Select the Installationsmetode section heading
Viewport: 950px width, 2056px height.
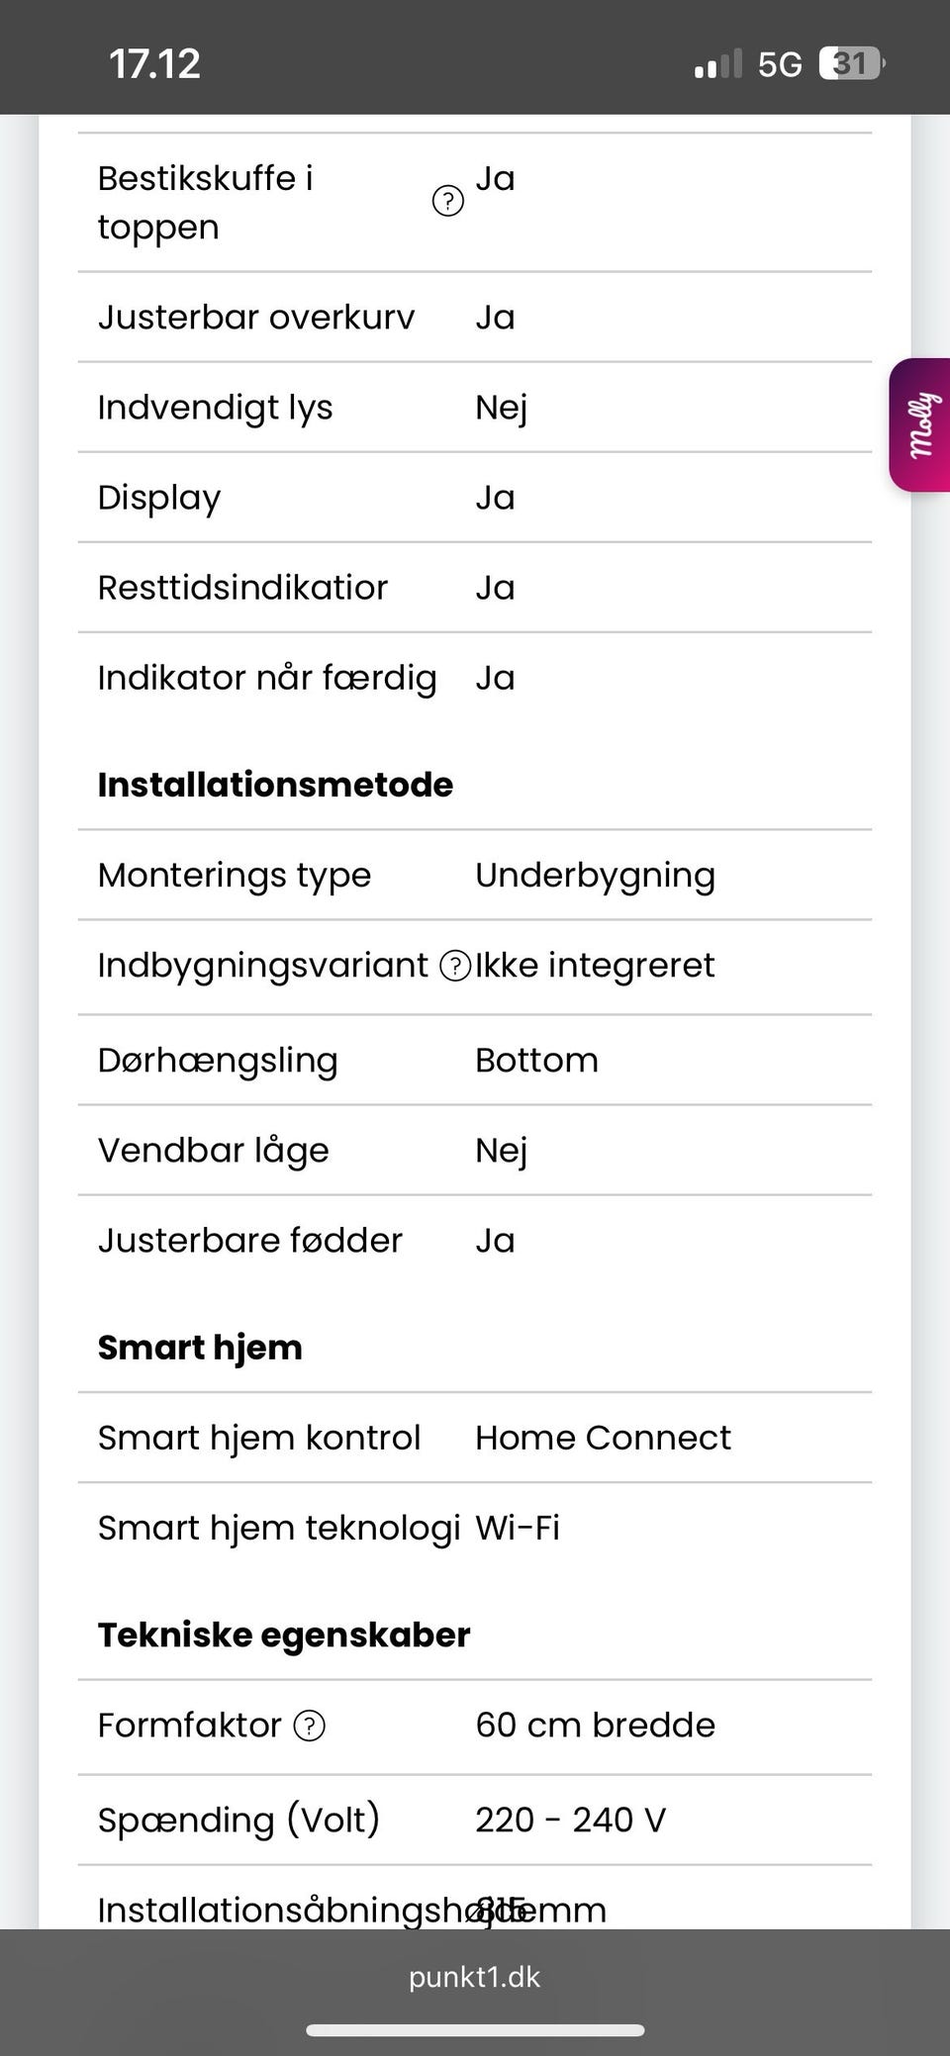click(275, 785)
